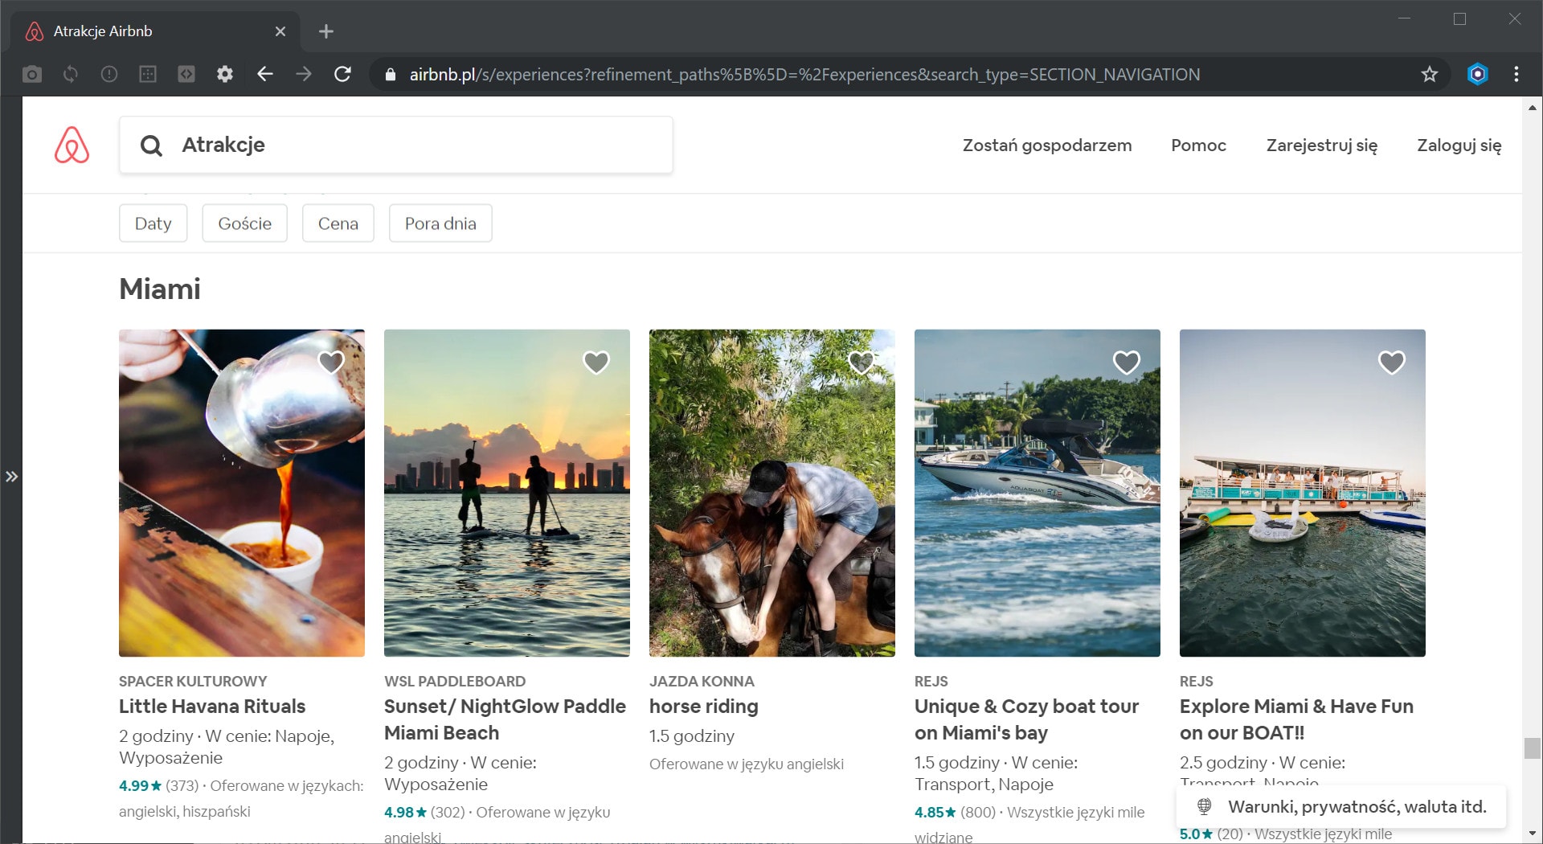Screen dimensions: 1543x844
Task: Click the scrollbar down arrow
Action: pos(1533,834)
